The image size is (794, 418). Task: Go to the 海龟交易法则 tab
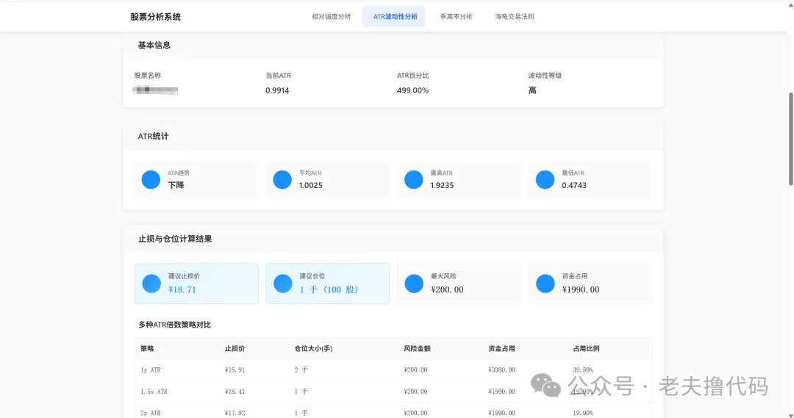tap(515, 16)
